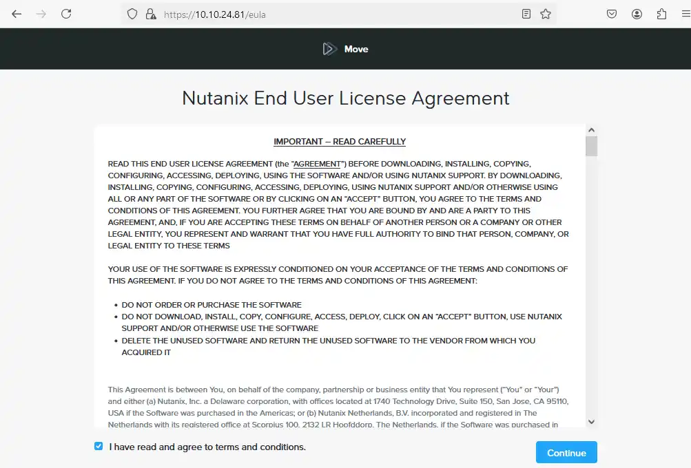Click the Nutanix End User License Agreement heading
The height and width of the screenshot is (468, 691).
[x=346, y=98]
